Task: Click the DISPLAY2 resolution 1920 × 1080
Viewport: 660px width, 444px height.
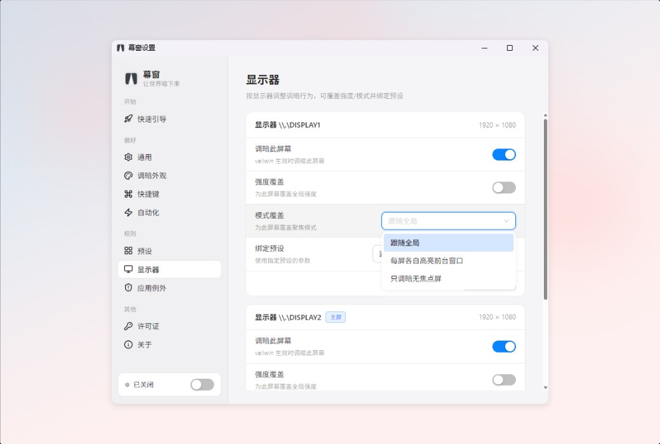Action: [497, 317]
